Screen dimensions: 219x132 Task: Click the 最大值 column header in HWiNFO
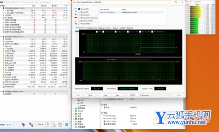pyautogui.click(x=54, y=6)
